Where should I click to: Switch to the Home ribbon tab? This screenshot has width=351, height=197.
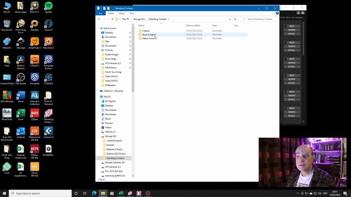click(111, 13)
